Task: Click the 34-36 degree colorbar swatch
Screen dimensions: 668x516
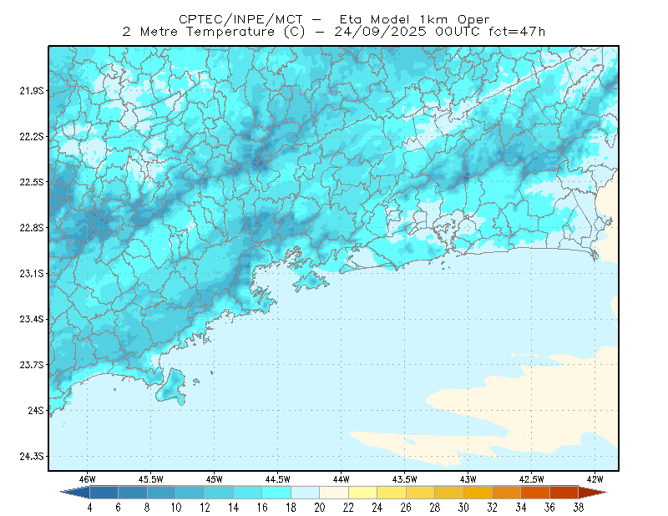Action: [535, 493]
